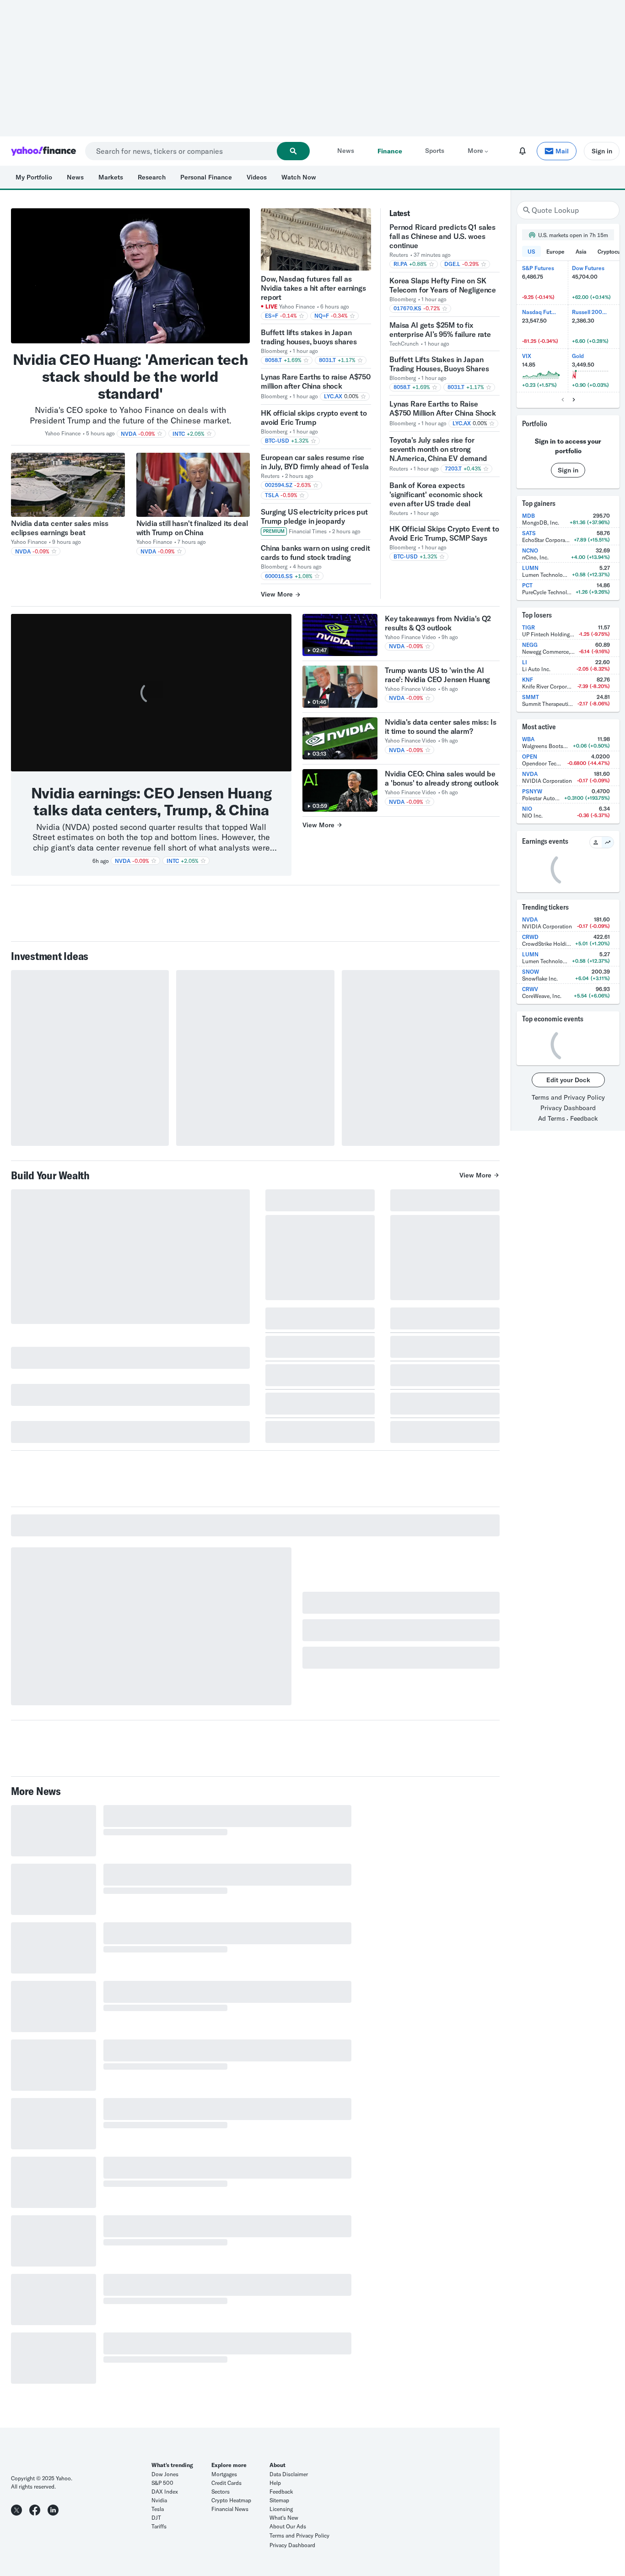Open Buffett lifts stakes in Japan article

coord(309,337)
